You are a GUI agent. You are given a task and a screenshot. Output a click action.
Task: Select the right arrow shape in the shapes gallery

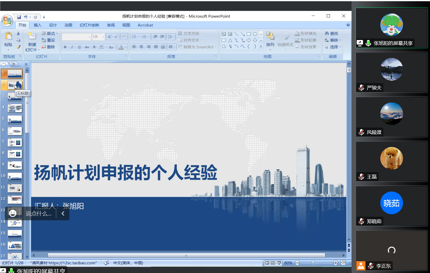pyautogui.click(x=248, y=40)
